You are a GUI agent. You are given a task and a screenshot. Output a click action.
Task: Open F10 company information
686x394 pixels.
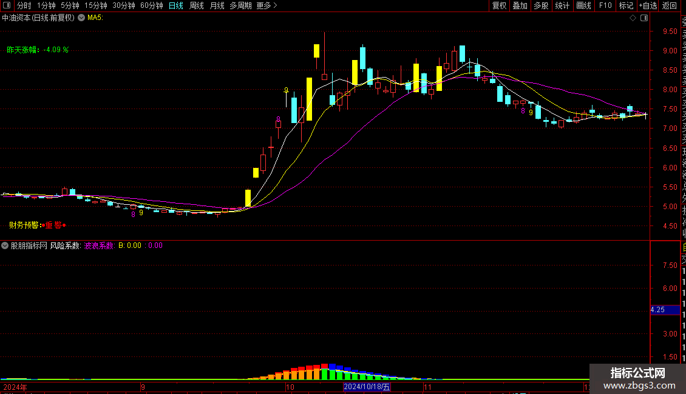coord(605,5)
